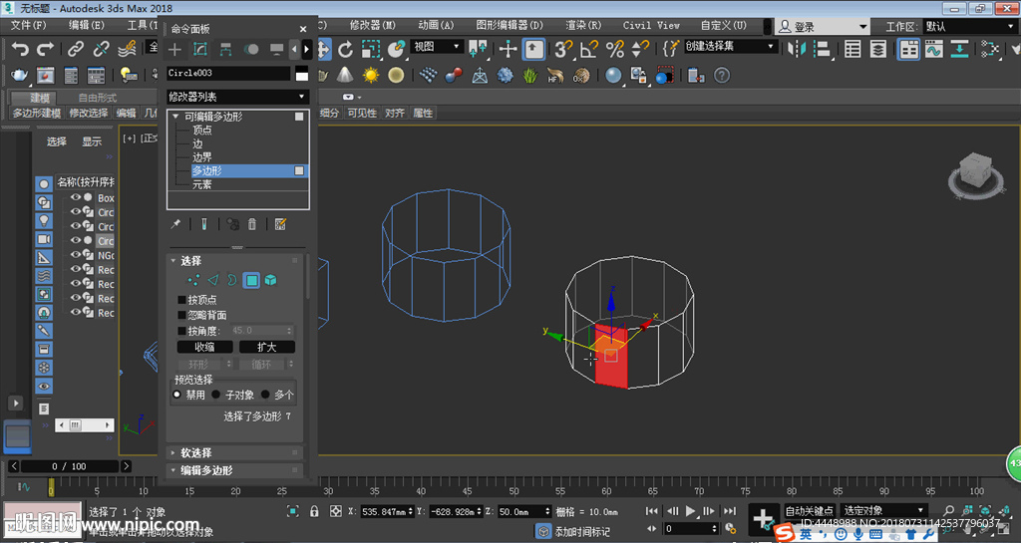Toggle visibility eye of the NGon object
Image resolution: width=1021 pixels, height=543 pixels.
(x=76, y=255)
